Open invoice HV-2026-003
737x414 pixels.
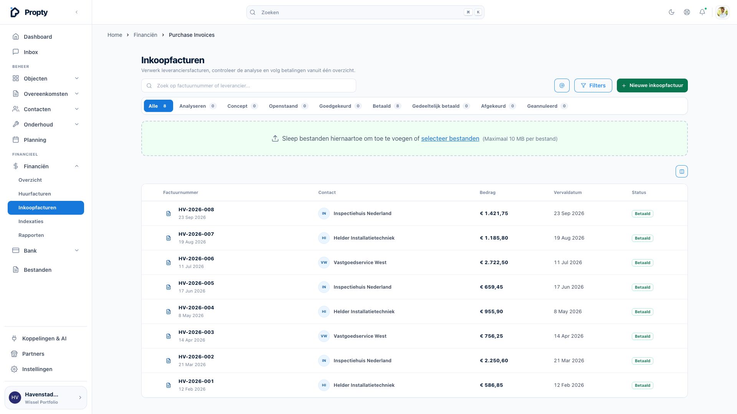click(x=196, y=332)
